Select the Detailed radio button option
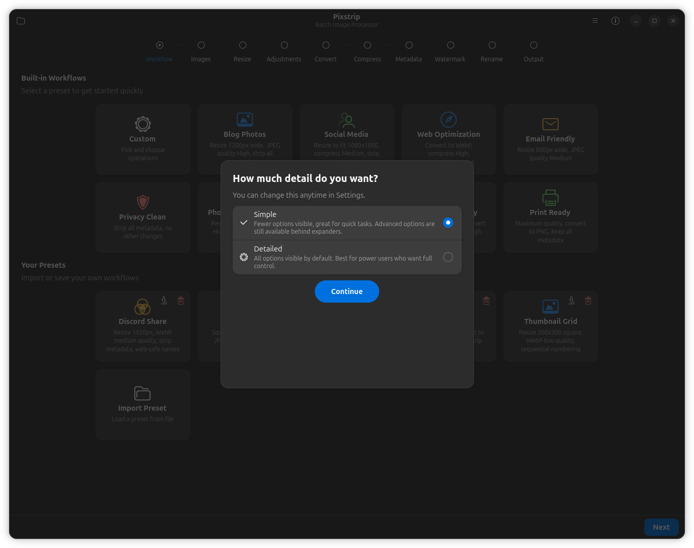This screenshot has height=548, width=694. pos(448,257)
